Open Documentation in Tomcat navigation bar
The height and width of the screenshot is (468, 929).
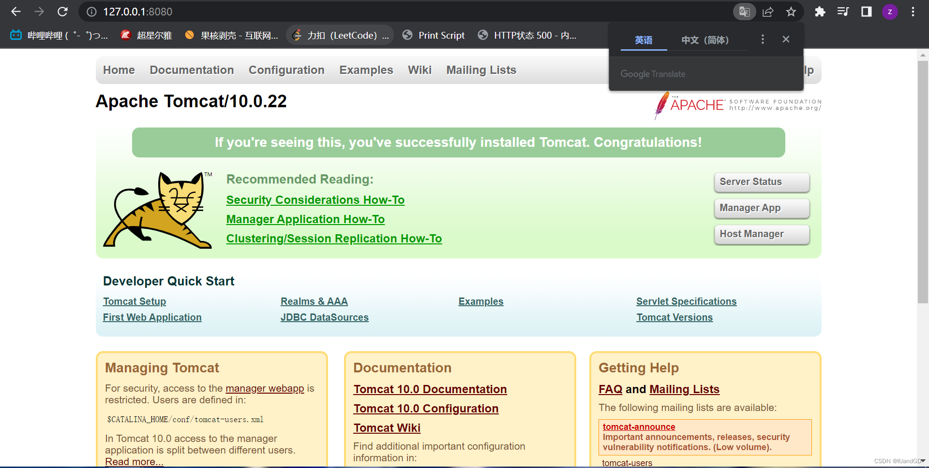point(192,70)
